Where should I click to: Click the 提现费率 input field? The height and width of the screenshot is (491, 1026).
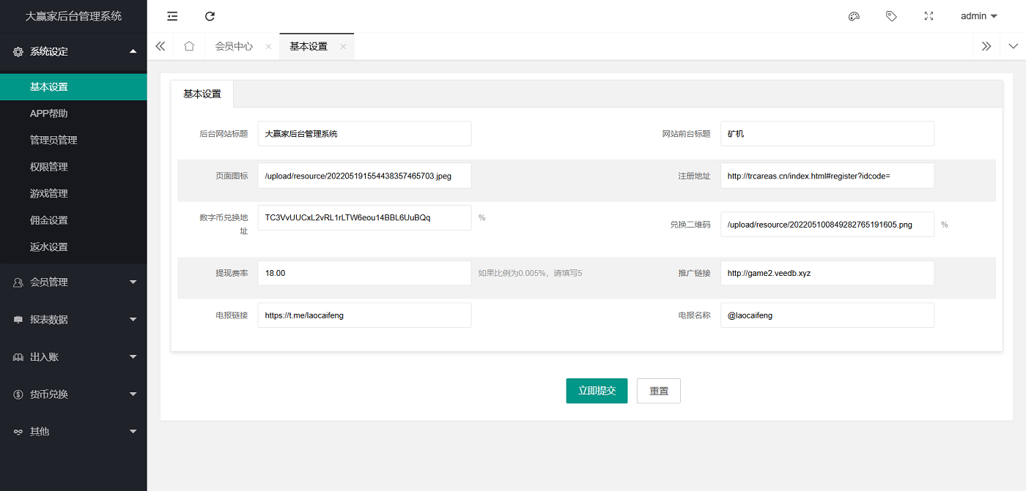point(364,273)
